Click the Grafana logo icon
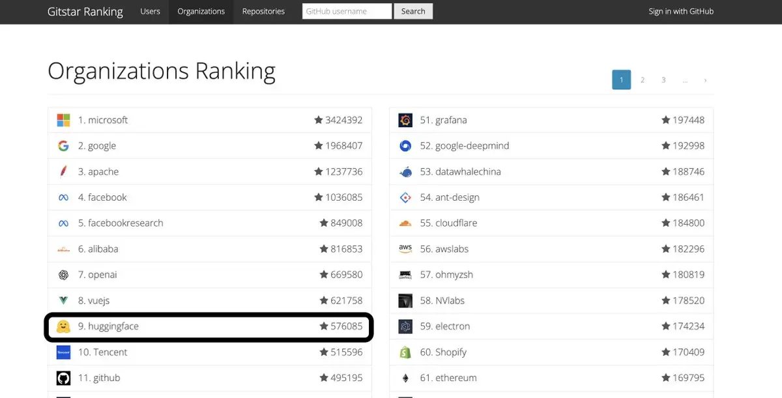 coord(405,120)
